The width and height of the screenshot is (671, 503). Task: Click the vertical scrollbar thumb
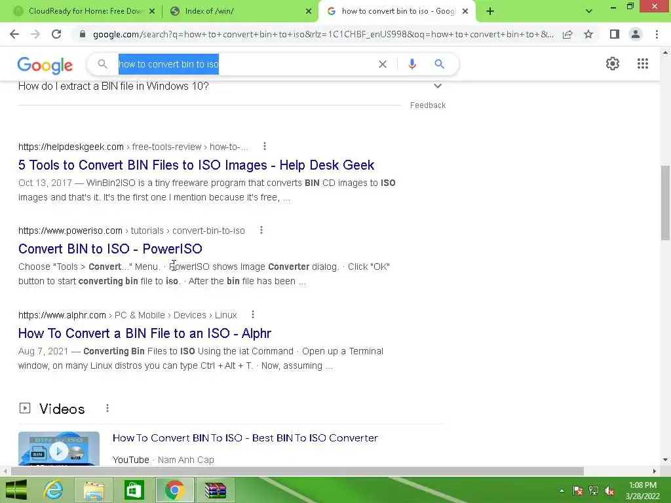665,203
